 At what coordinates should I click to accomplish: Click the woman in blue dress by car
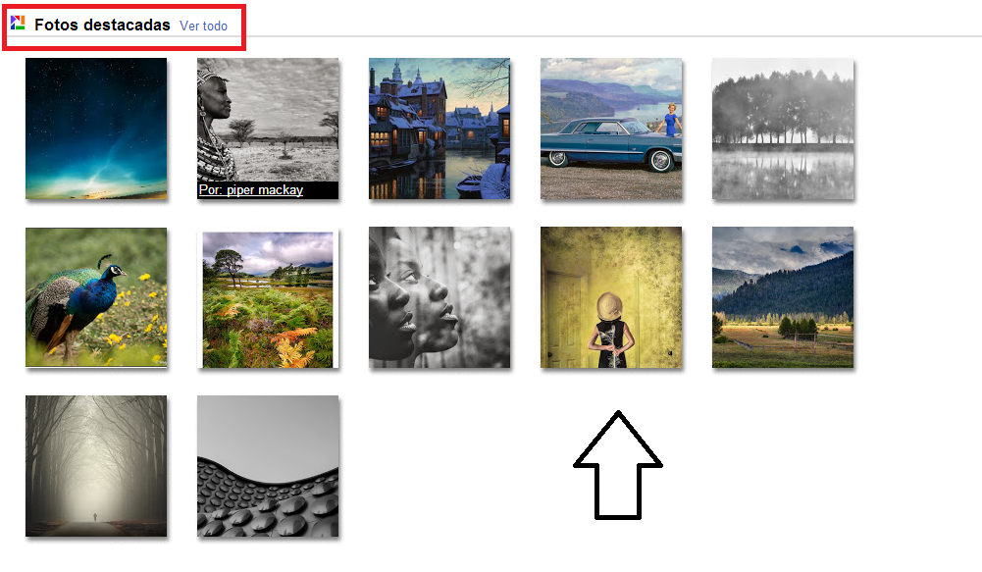point(671,119)
